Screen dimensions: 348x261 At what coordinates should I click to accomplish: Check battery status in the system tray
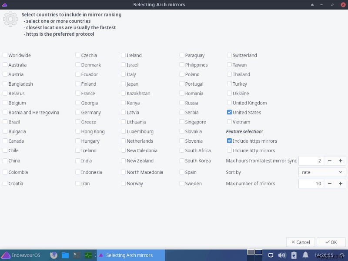pos(294,255)
